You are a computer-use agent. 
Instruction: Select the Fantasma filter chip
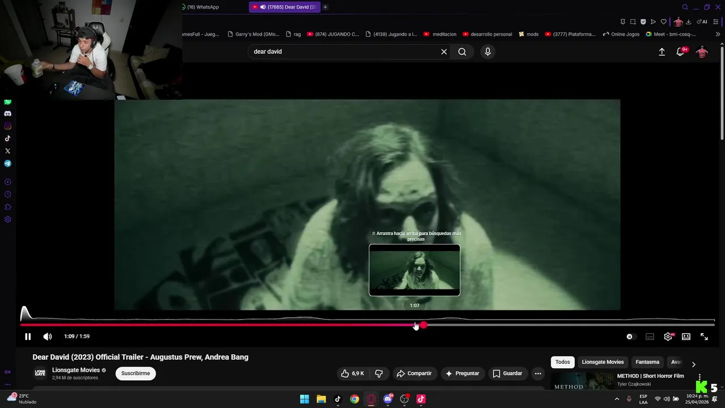647,362
